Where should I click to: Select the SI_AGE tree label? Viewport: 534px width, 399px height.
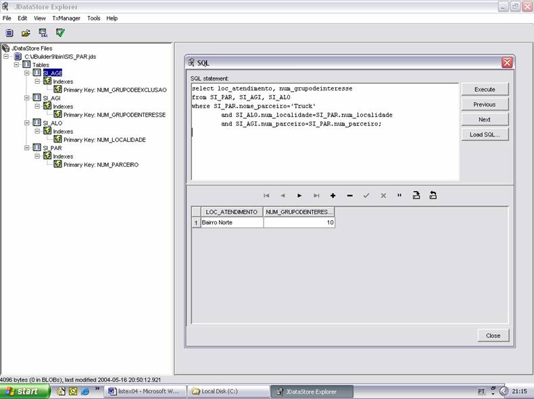53,73
